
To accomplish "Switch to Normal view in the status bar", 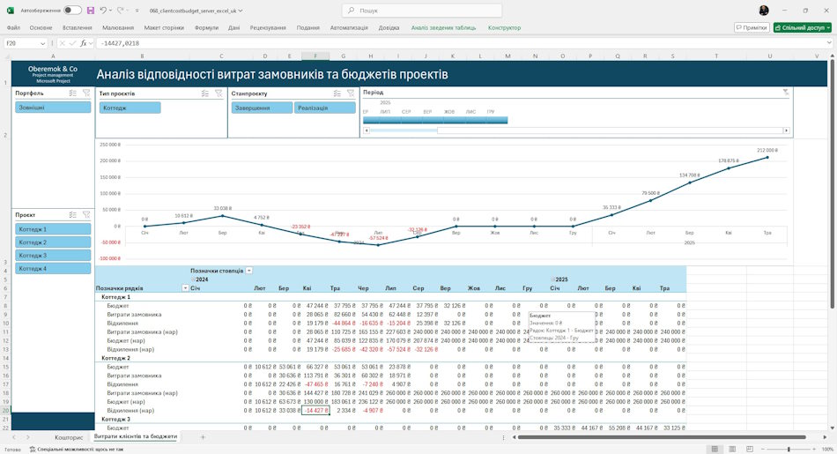I will tap(715, 450).
